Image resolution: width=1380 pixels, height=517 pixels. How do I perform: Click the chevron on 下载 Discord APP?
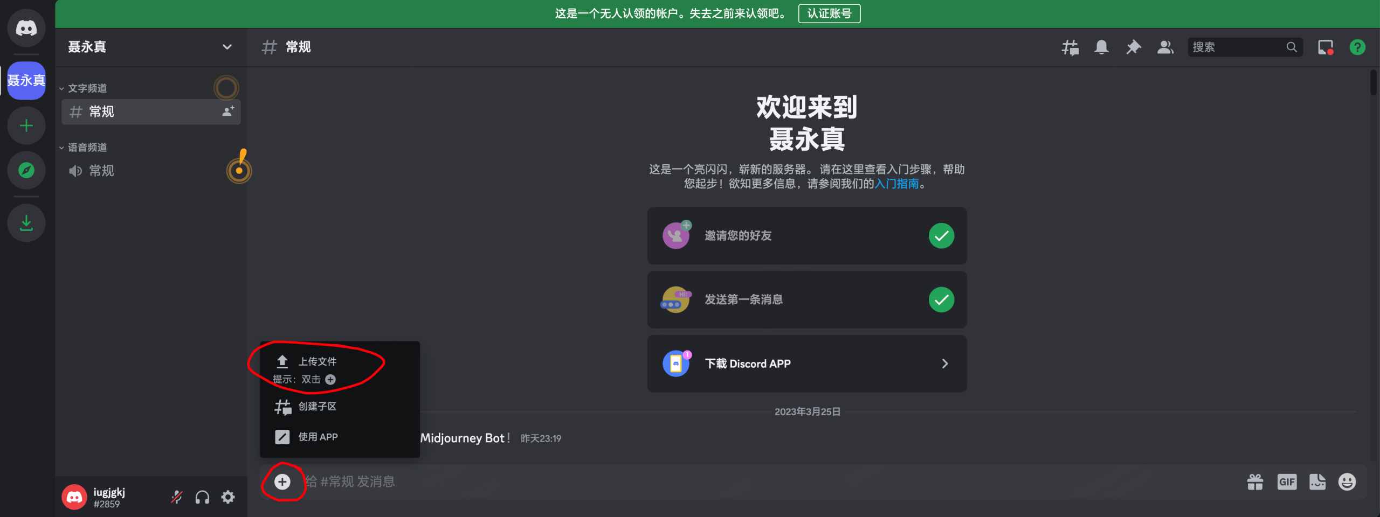945,364
